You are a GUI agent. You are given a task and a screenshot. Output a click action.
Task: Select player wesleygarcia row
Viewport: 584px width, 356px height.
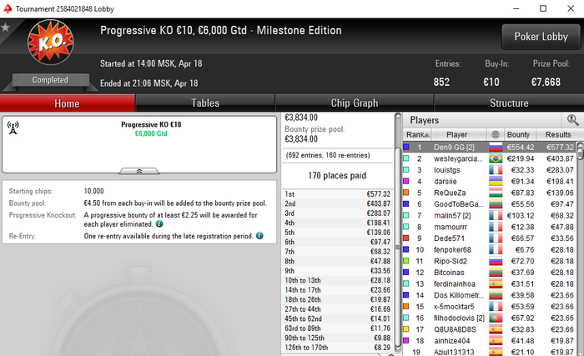click(x=490, y=158)
